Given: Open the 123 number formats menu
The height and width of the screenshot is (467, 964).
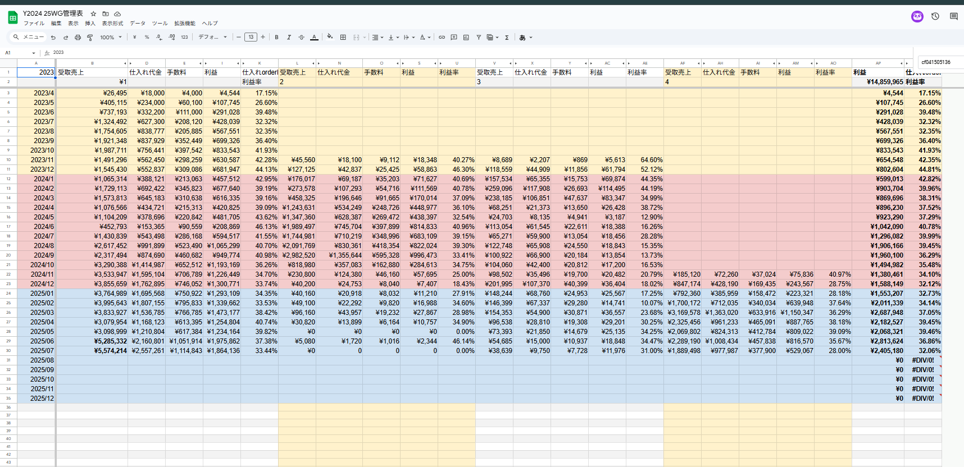Looking at the screenshot, I should 184,38.
